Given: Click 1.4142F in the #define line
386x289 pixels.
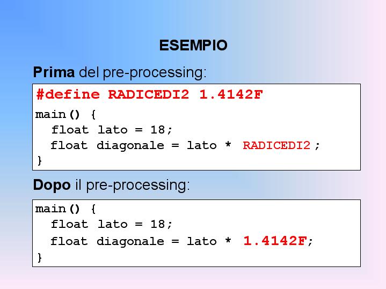Looking at the screenshot, I should [x=231, y=95].
